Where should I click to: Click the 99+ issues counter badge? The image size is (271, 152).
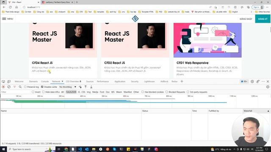(x=244, y=81)
